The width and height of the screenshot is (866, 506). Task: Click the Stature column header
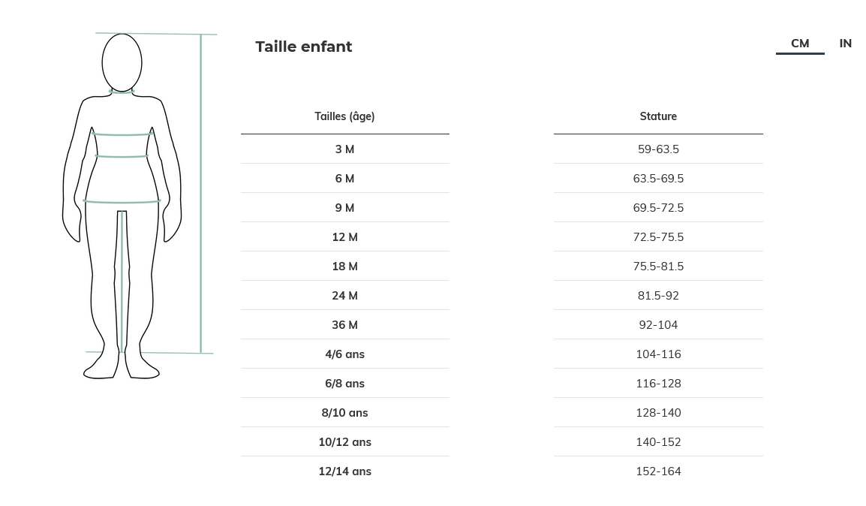pos(658,116)
